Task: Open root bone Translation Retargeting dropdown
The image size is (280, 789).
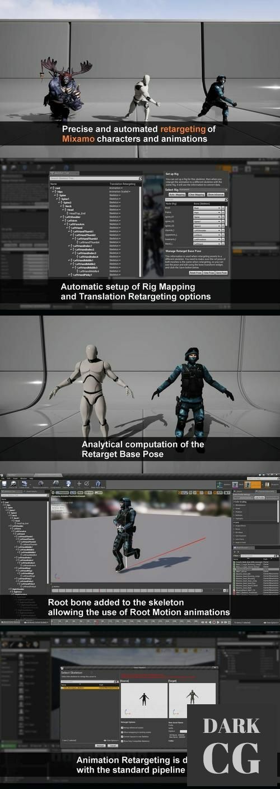Action: tap(115, 188)
